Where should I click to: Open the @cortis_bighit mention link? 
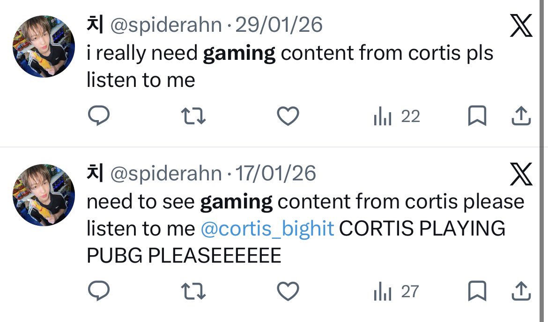pos(267,229)
